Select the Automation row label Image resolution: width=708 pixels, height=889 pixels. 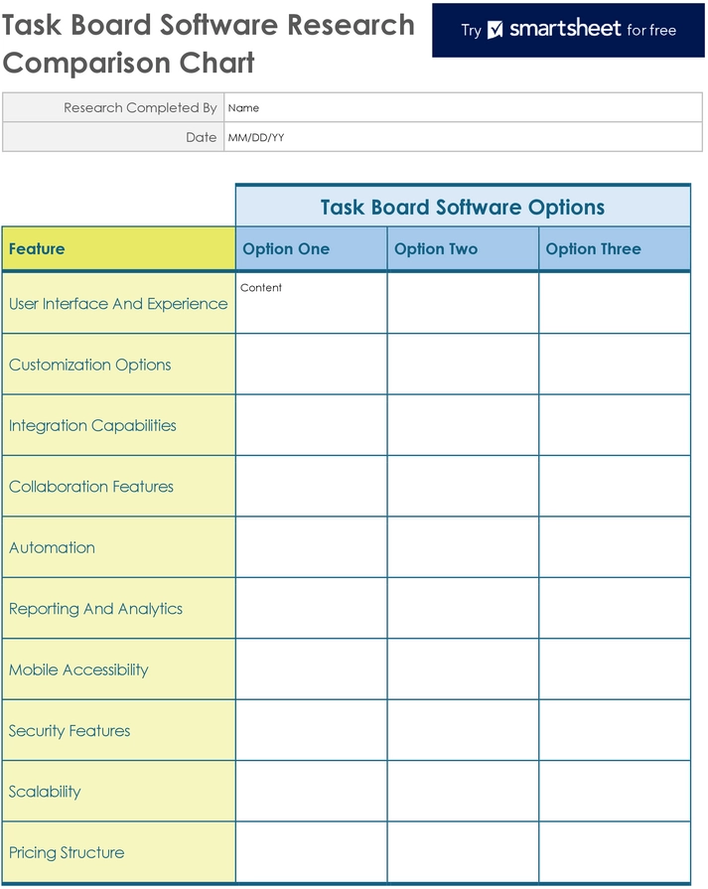click(118, 547)
